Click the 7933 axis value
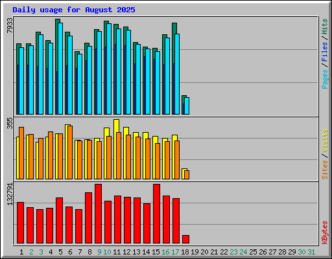 point(10,25)
